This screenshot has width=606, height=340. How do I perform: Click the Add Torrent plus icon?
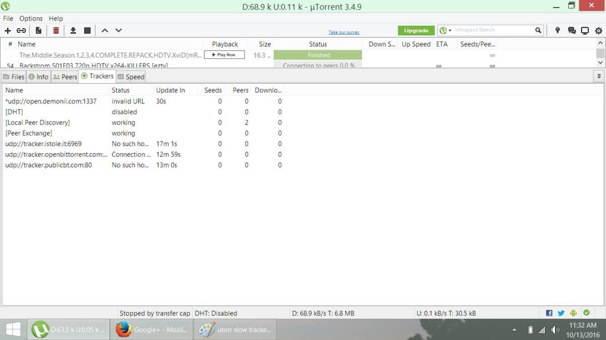8,31
